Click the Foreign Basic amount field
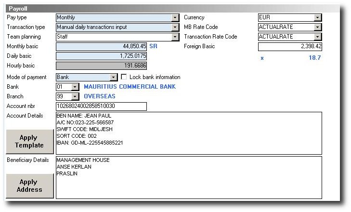Screen dimensions: 351x212 pos(290,47)
